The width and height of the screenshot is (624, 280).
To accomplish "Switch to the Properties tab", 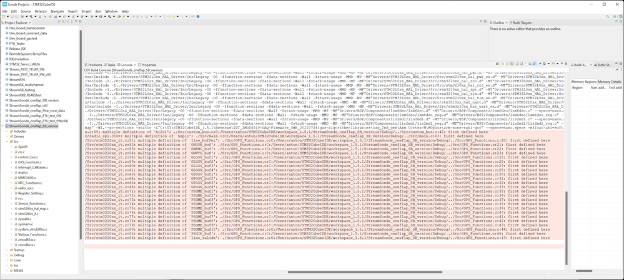I will pyautogui.click(x=147, y=65).
